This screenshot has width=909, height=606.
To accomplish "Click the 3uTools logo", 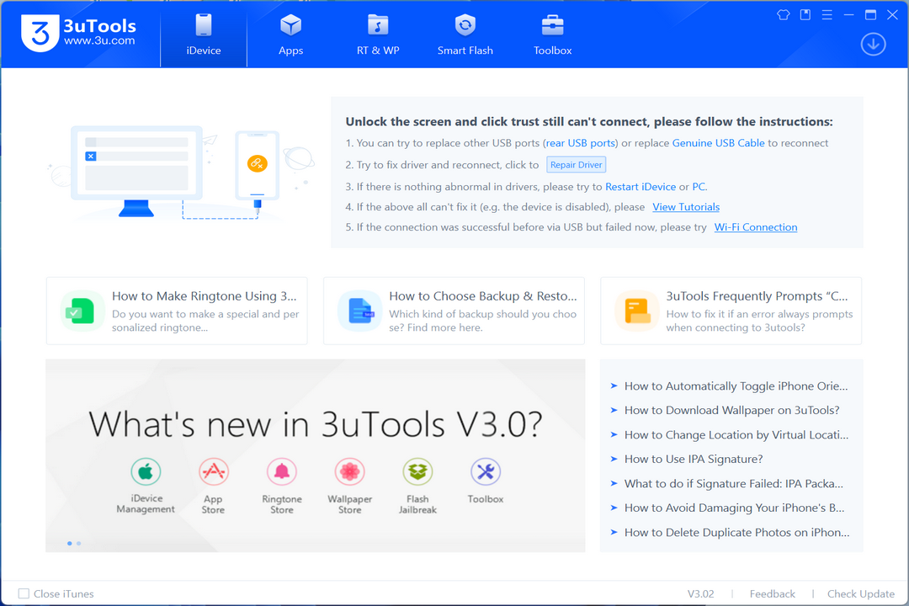I will click(79, 33).
